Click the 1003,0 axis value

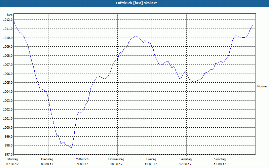click(x=8, y=100)
